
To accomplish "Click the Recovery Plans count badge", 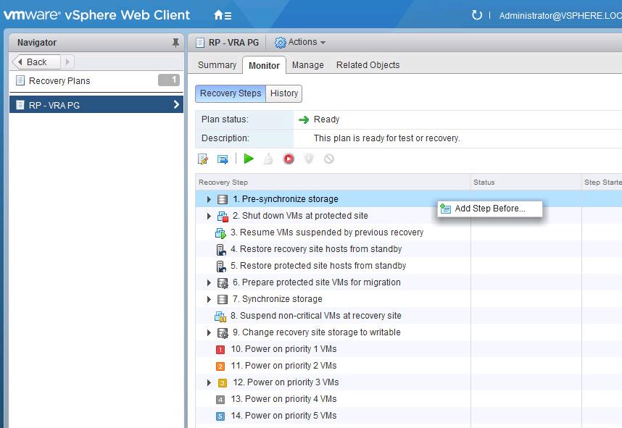I will tap(169, 80).
